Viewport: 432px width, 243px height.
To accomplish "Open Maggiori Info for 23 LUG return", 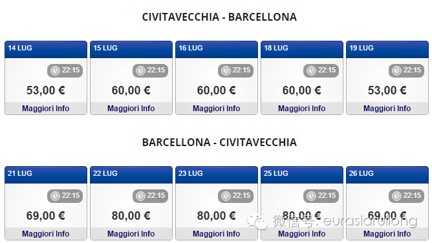I will (x=217, y=234).
